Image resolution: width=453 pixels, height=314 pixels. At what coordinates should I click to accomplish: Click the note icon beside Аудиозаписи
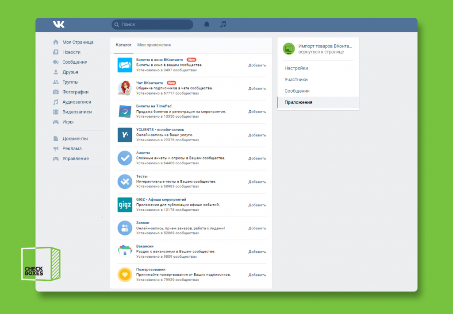point(56,102)
